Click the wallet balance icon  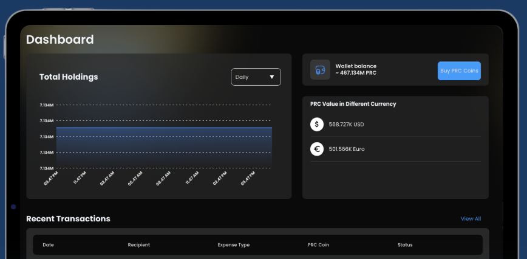tap(320, 70)
